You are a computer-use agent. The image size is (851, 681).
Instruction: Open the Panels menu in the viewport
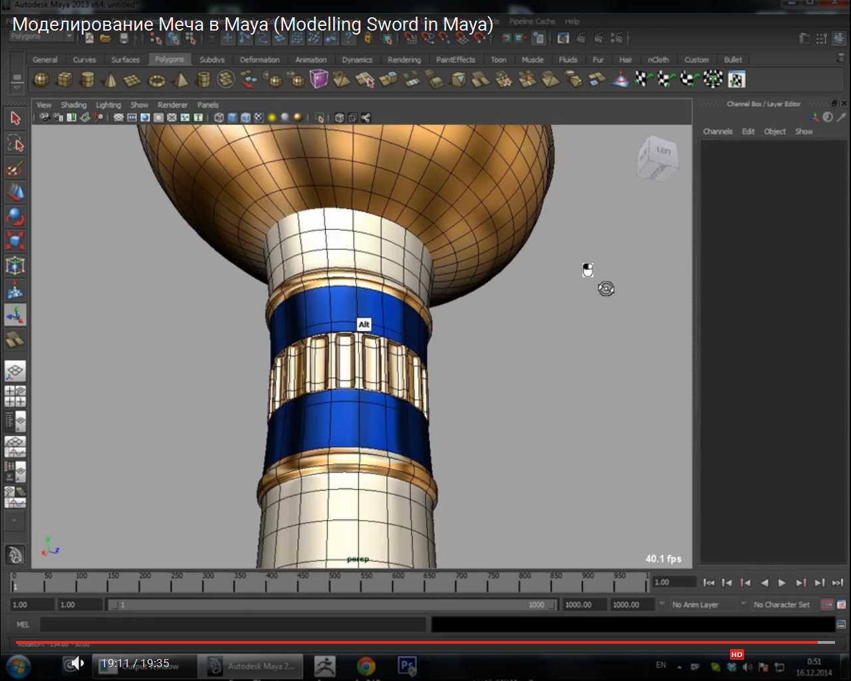click(208, 104)
